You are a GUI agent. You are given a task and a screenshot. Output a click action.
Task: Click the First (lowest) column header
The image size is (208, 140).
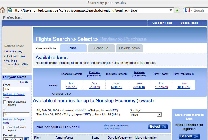(x=161, y=74)
